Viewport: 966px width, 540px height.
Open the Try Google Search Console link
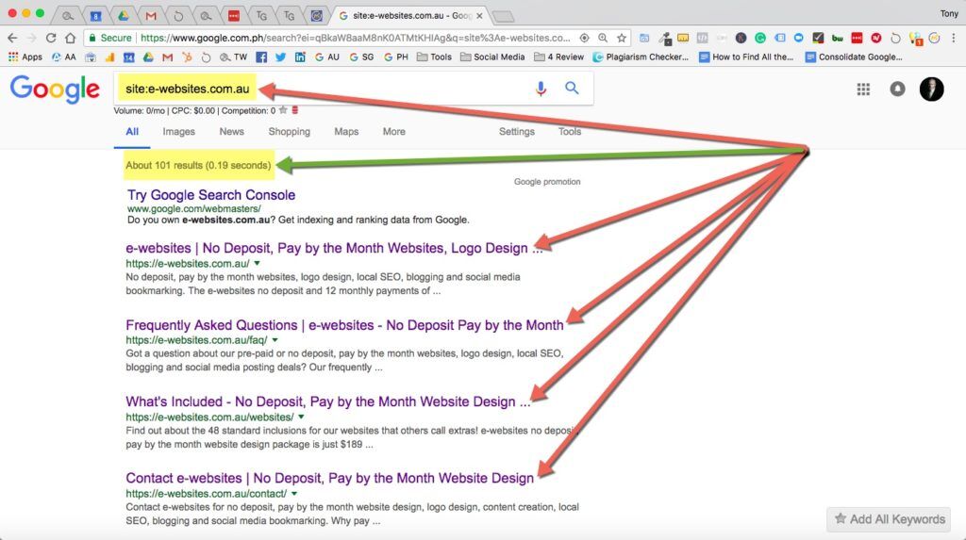[211, 195]
